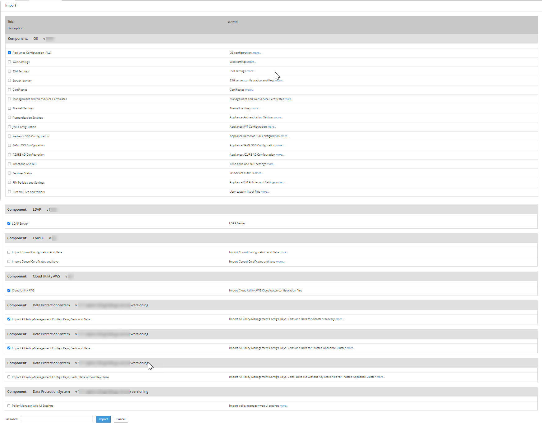The height and width of the screenshot is (426, 542).
Task: Enable Timezone And NTP import
Action: point(9,164)
